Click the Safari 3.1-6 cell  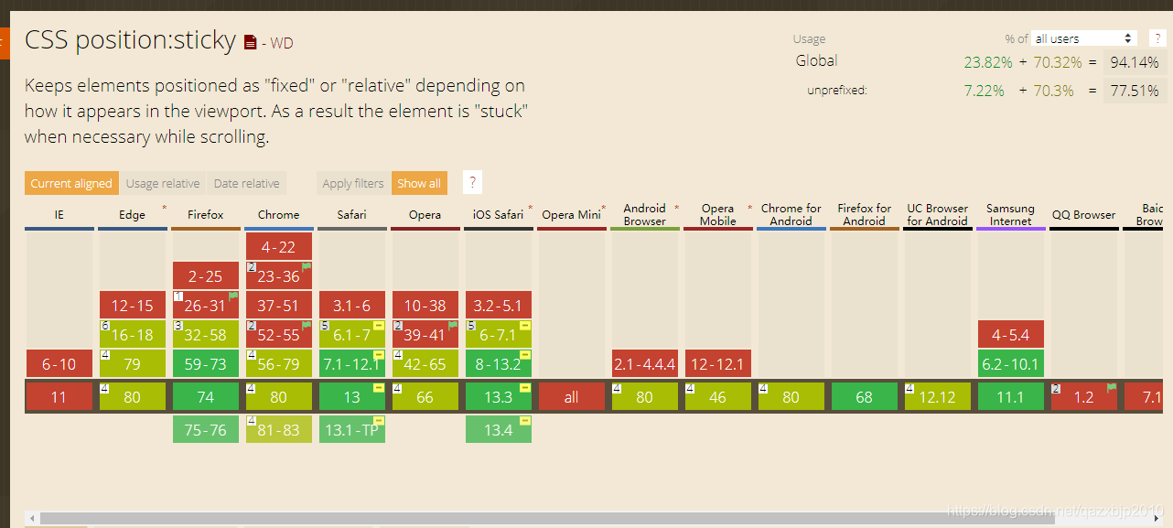pyautogui.click(x=352, y=305)
